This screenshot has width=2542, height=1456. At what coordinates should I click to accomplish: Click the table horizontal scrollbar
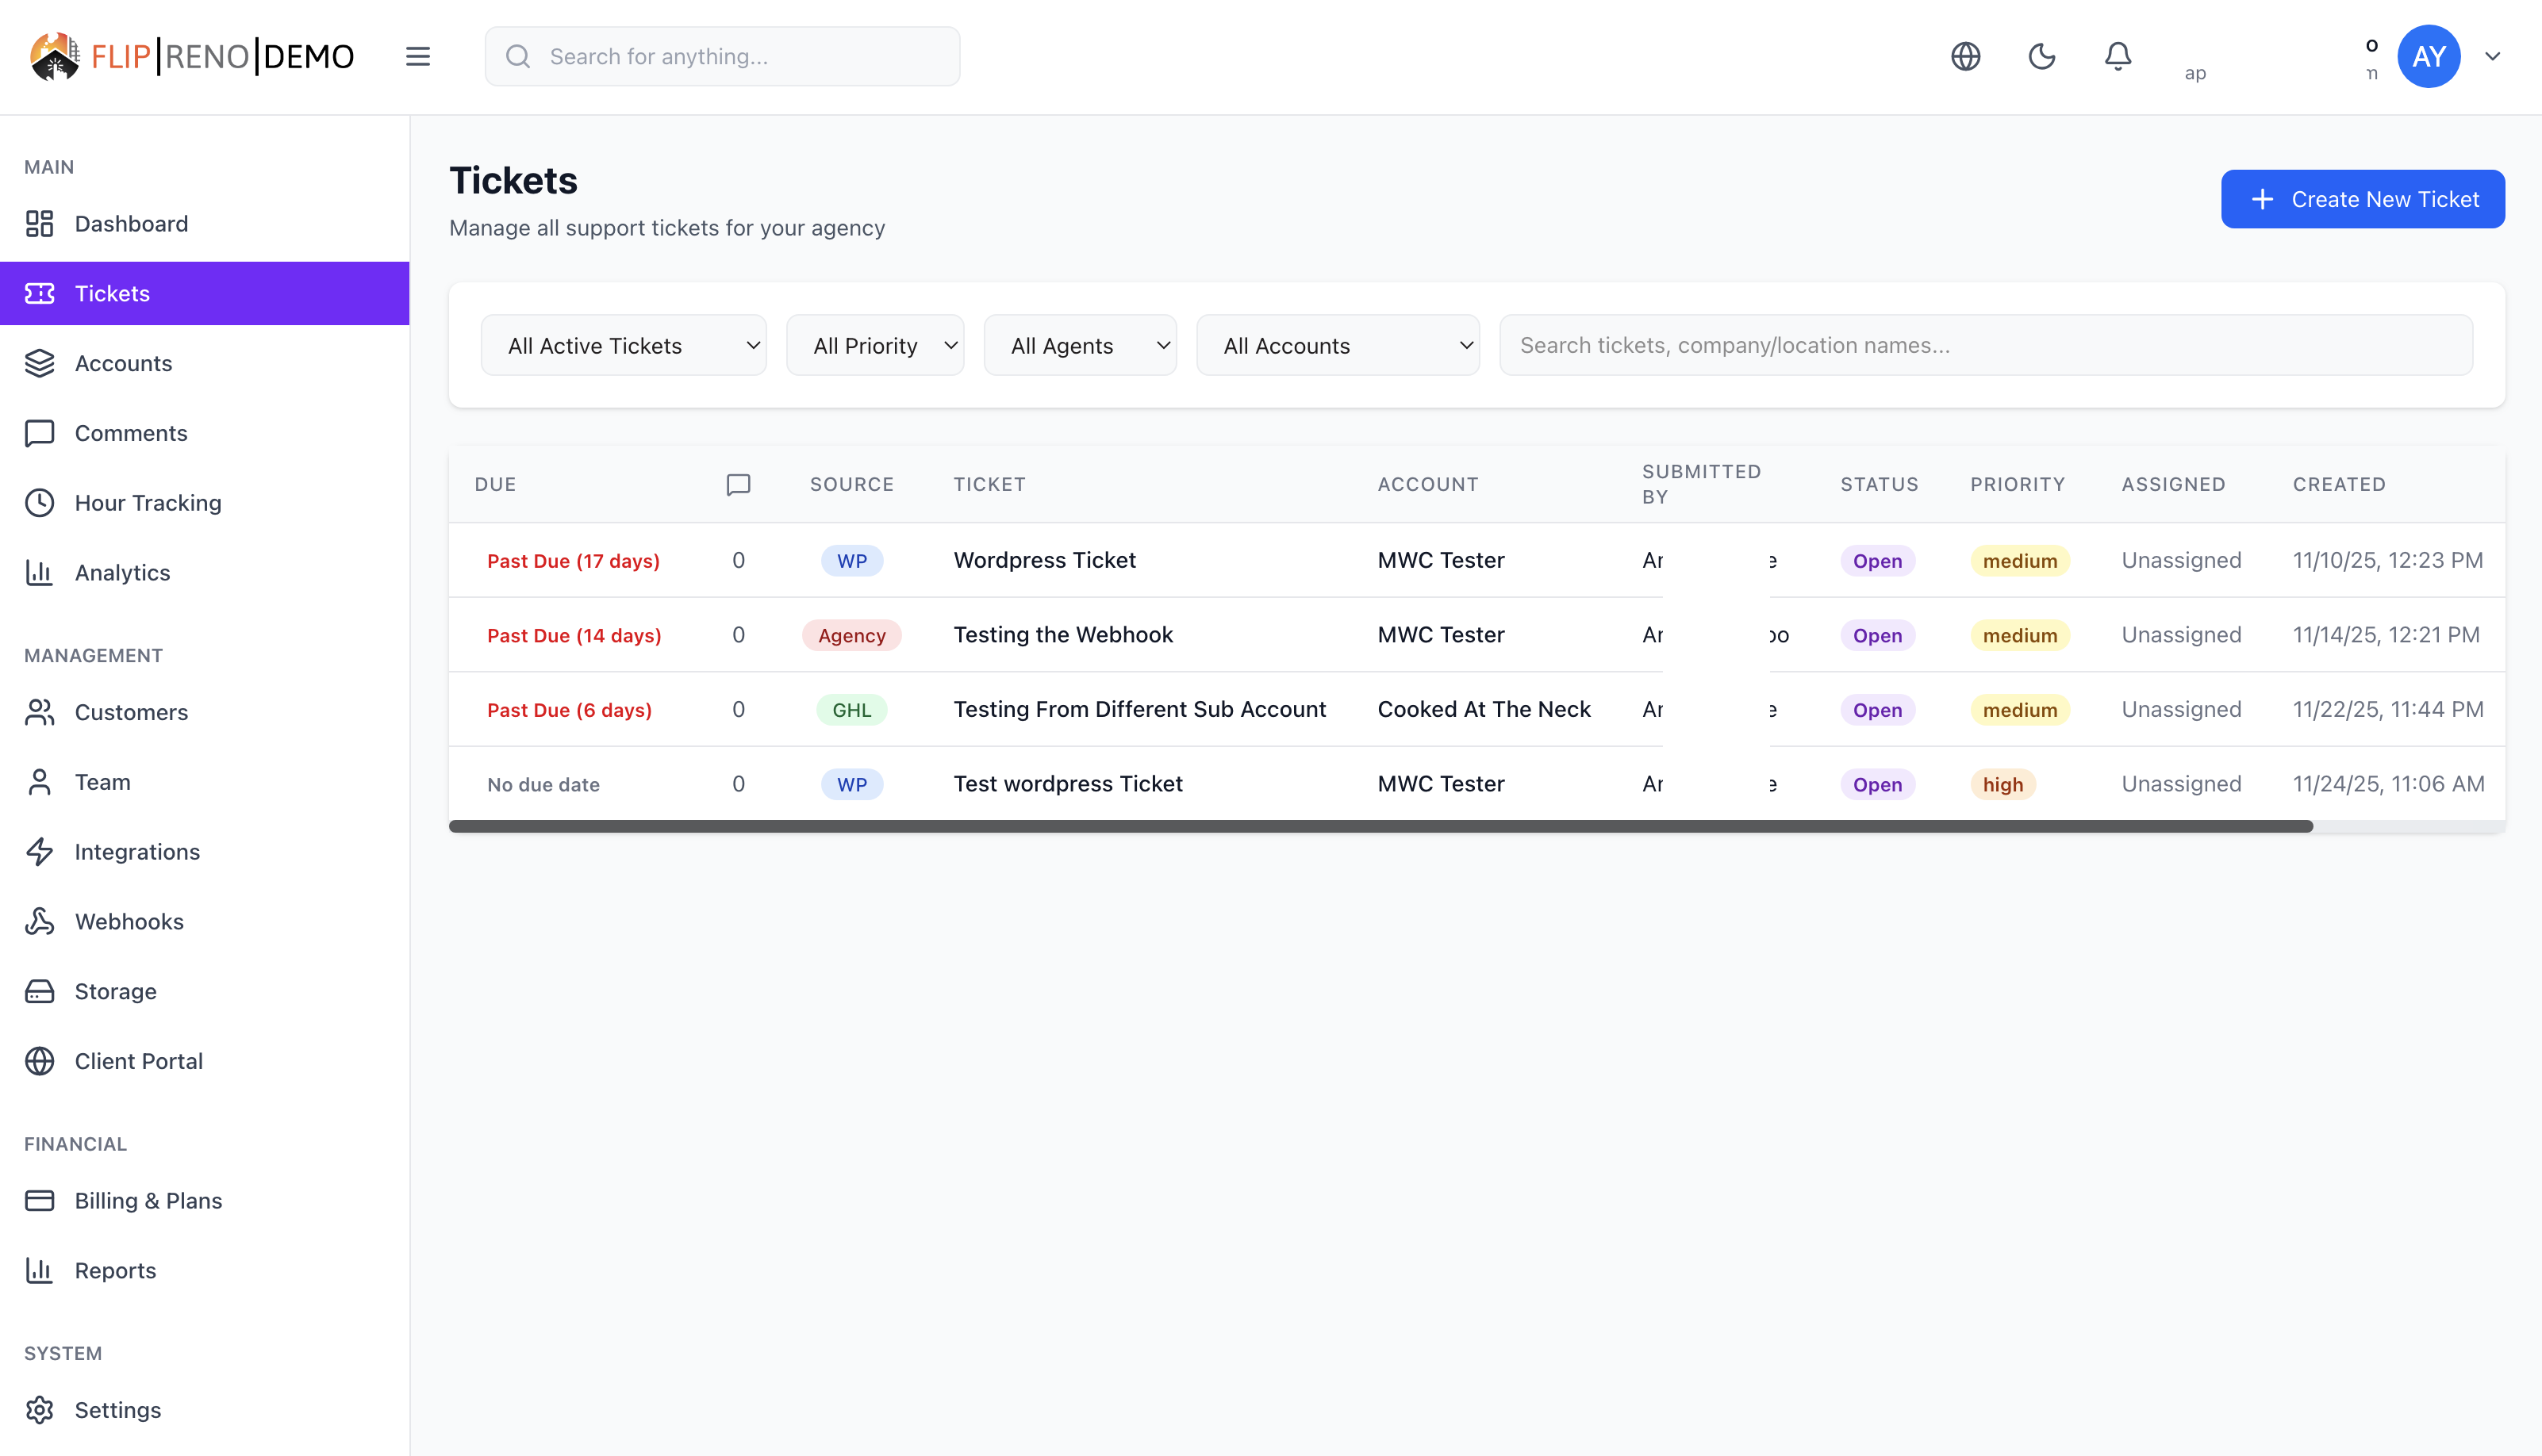tap(1380, 826)
